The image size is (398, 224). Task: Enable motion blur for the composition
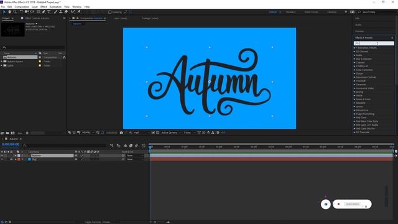click(x=136, y=146)
